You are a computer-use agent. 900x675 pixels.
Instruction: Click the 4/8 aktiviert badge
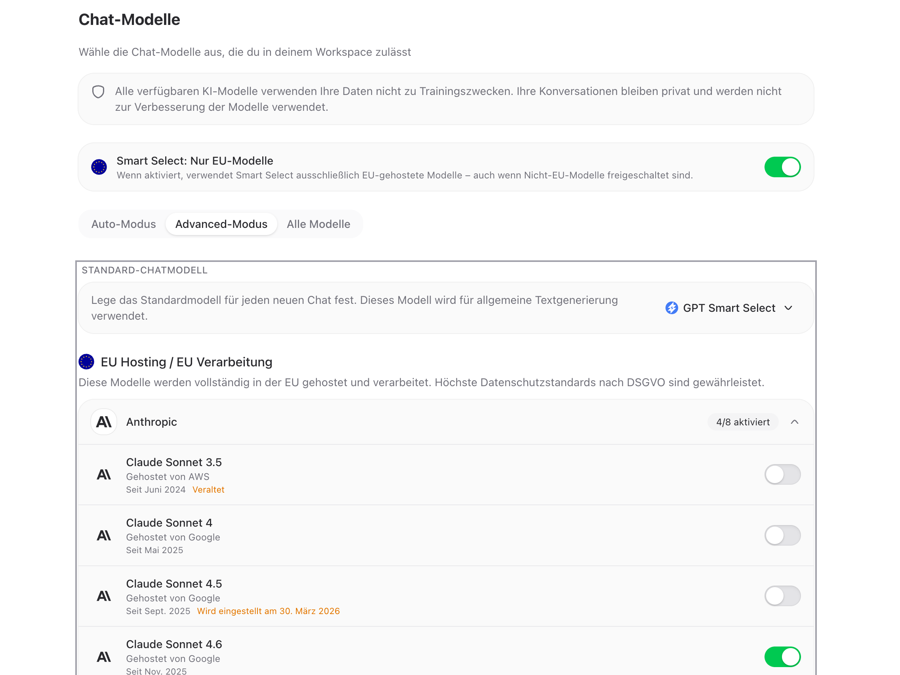point(743,422)
